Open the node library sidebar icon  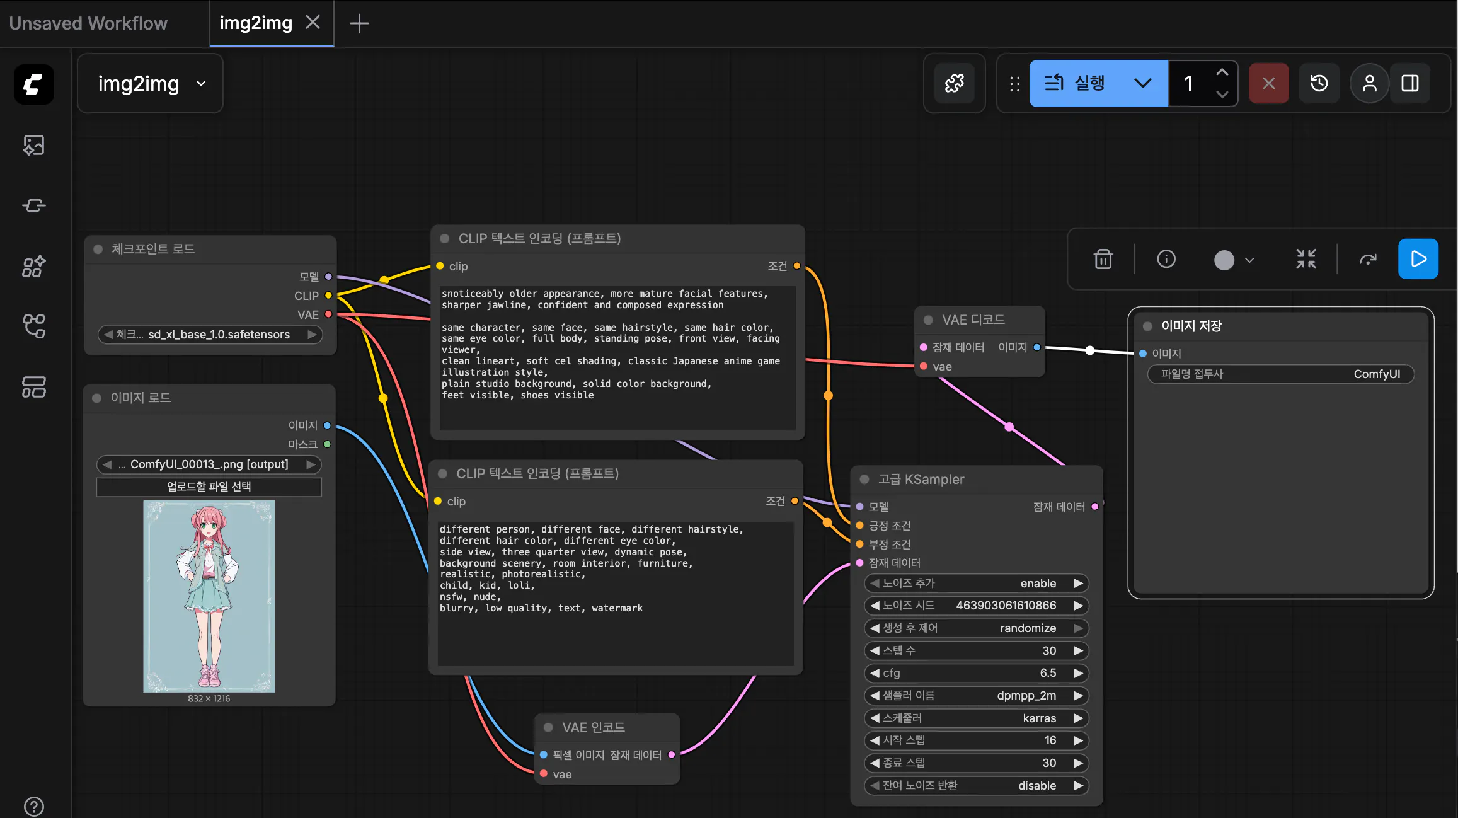coord(34,205)
